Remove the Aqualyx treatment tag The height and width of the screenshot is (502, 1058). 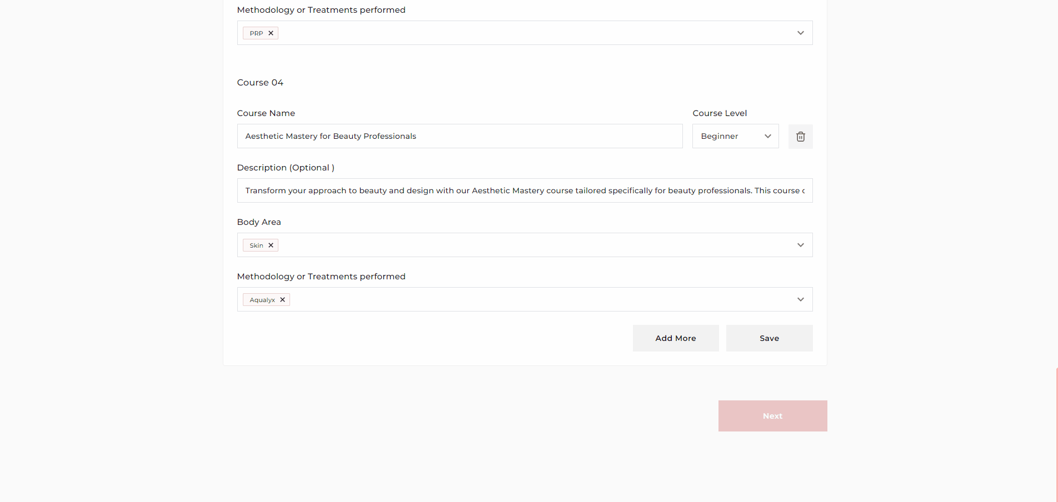pyautogui.click(x=283, y=300)
